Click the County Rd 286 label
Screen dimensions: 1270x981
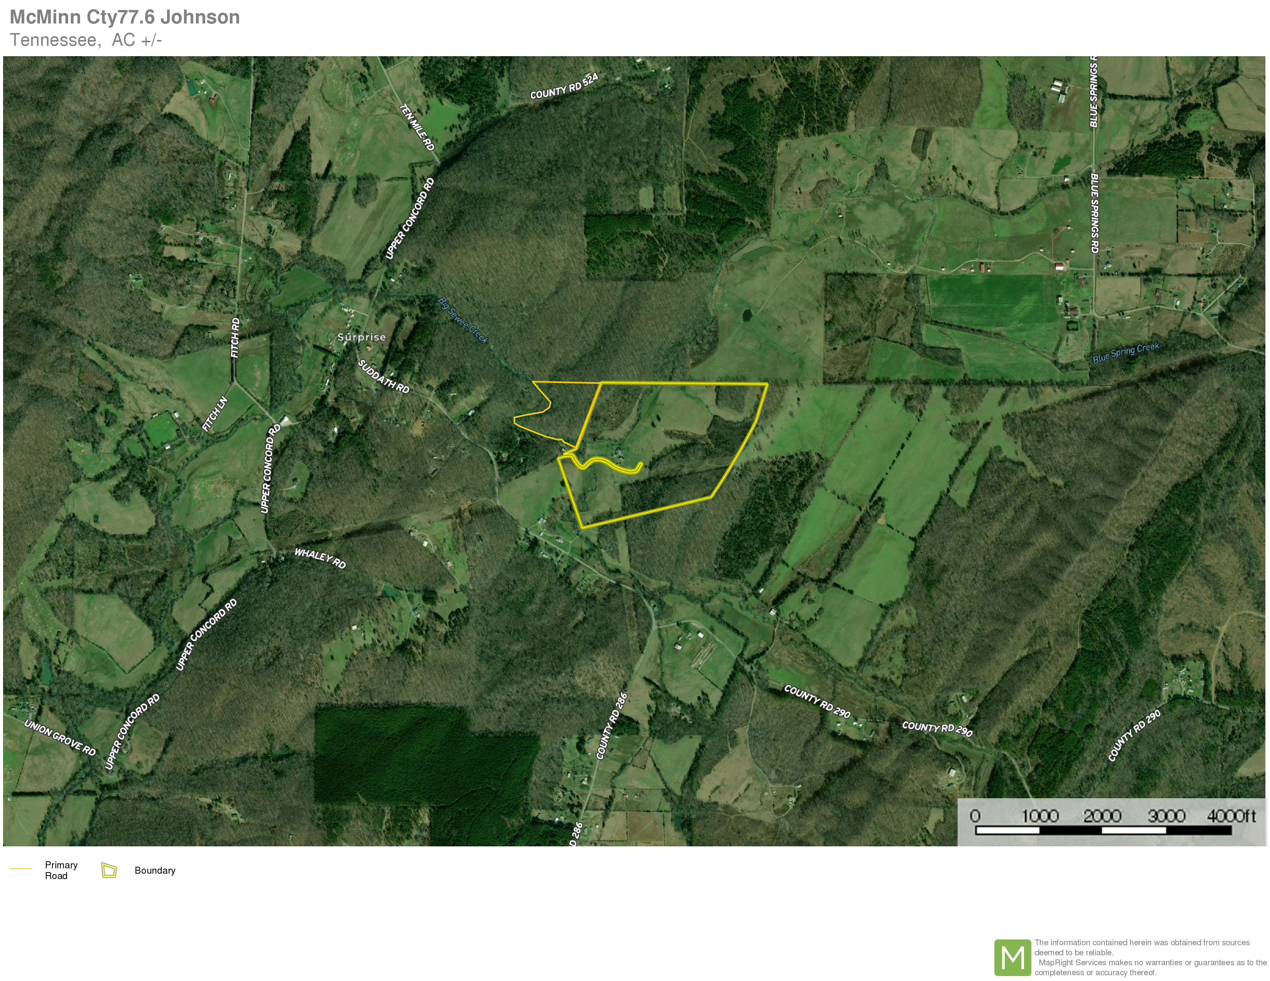coord(612,726)
